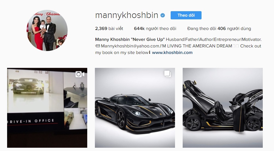274x151 pixels.
Task: Open the Đang theo dõi 406 following list
Action: point(219,29)
